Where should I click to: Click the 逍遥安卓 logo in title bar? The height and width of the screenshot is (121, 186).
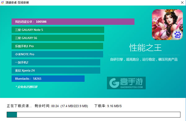(2, 2)
